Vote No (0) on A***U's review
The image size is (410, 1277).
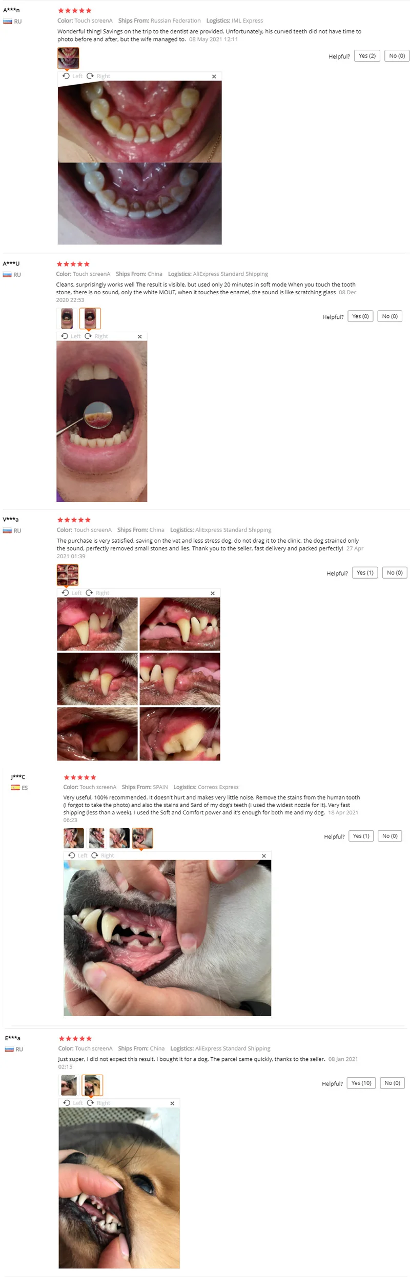(x=390, y=316)
